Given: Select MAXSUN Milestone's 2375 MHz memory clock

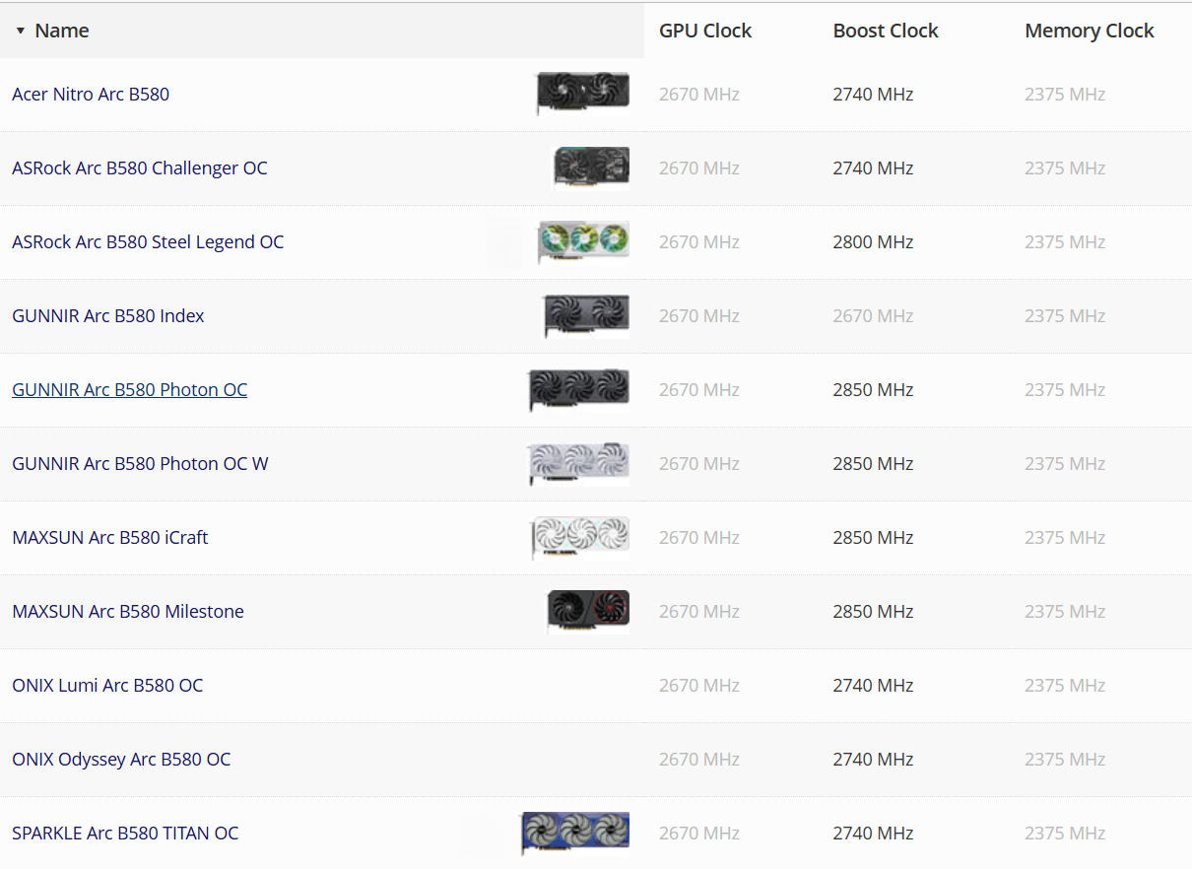Looking at the screenshot, I should 1065,612.
